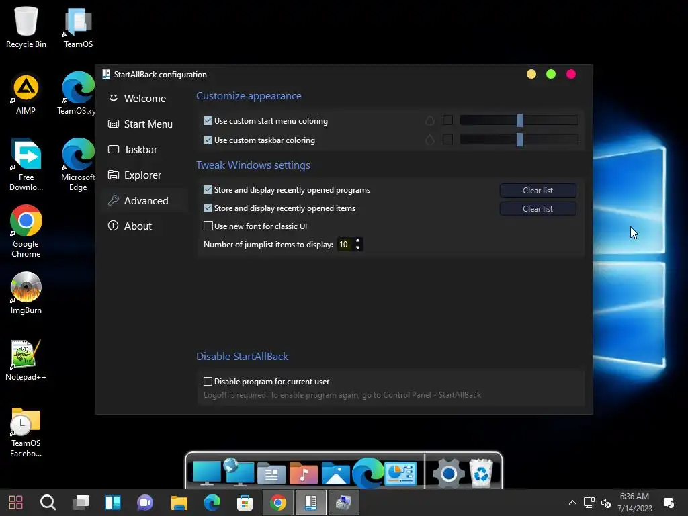Screen dimensions: 688x516
Task: Expand hidden system tray icons chevron
Action: tap(572, 503)
